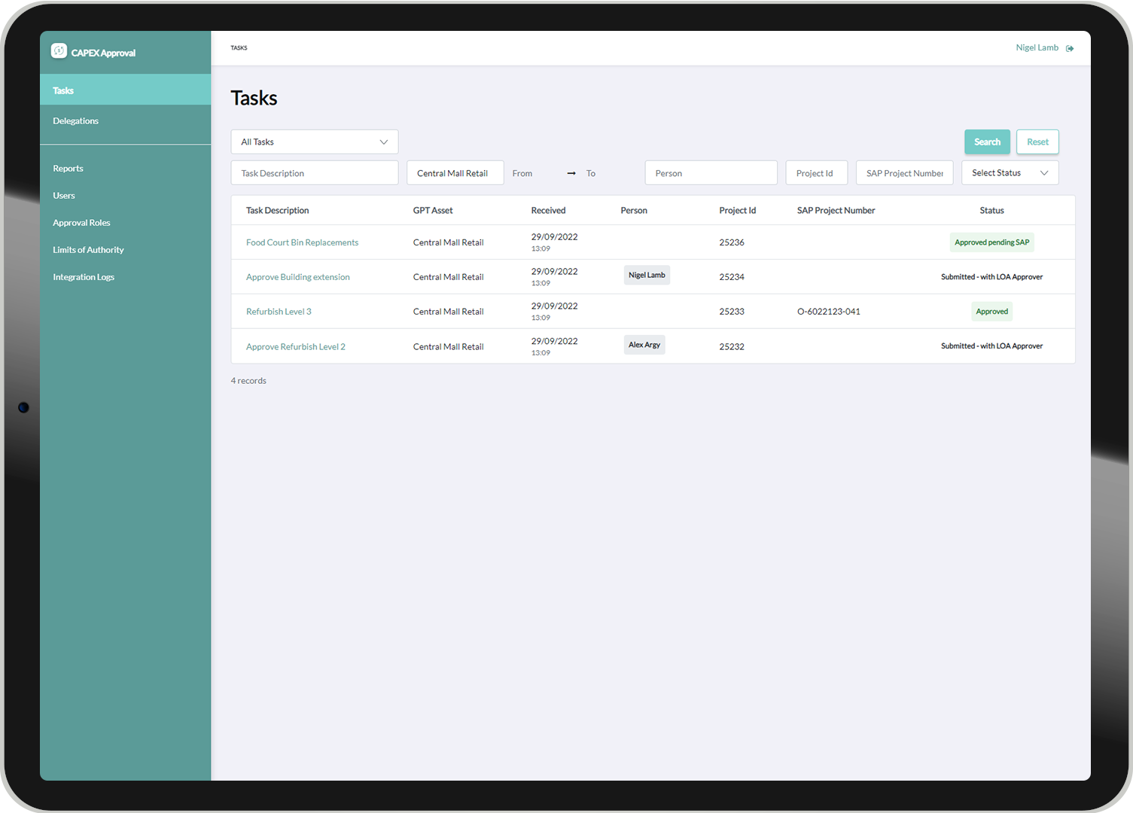Select Limits of Authority in the sidebar
This screenshot has height=813, width=1133.
click(88, 250)
